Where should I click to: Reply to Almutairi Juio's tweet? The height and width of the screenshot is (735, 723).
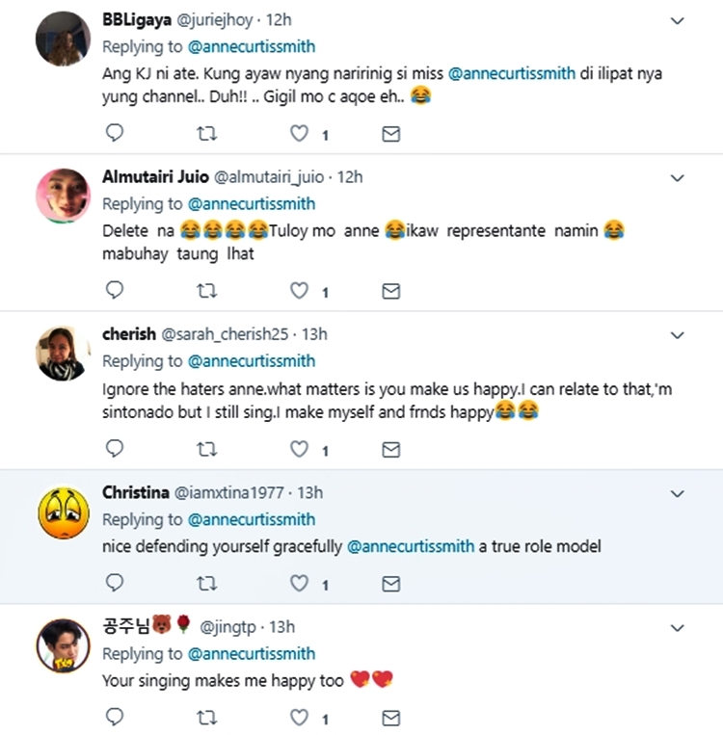coord(114,290)
